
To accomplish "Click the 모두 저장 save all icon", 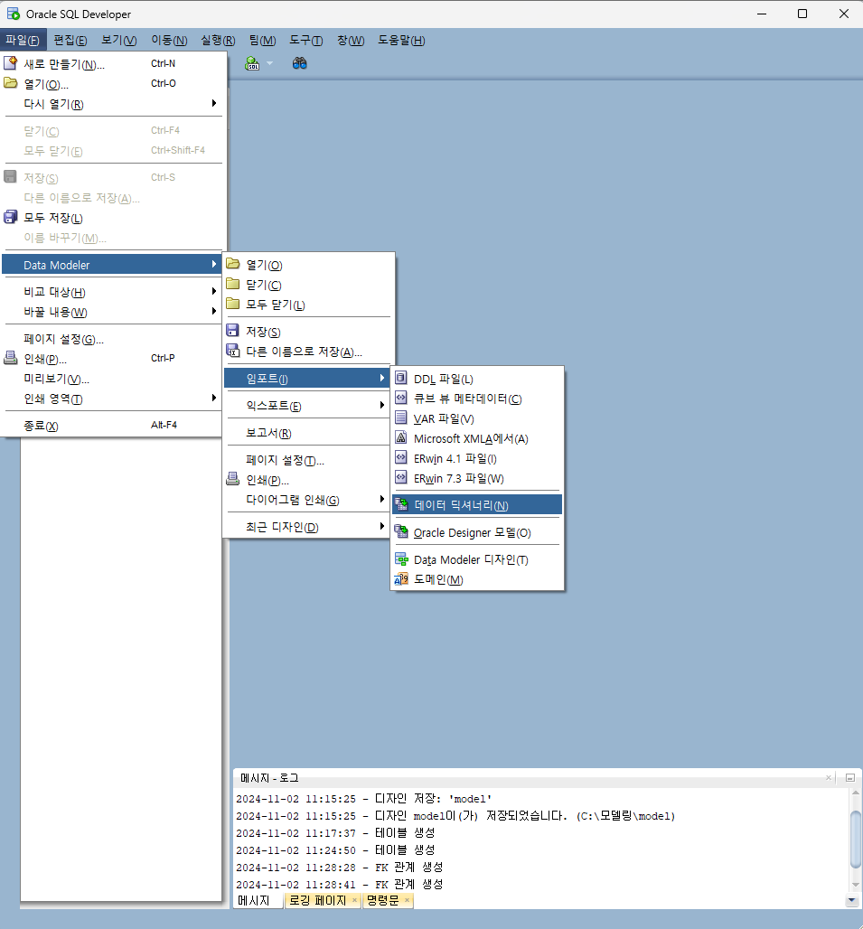I will point(11,217).
